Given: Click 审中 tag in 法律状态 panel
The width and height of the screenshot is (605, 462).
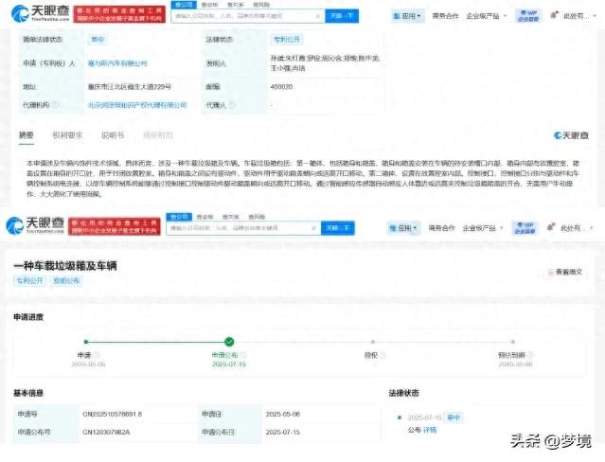Looking at the screenshot, I should tap(454, 418).
